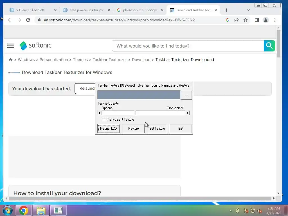Open the Personalization breadcrumb link
288x216 pixels.
54,60
